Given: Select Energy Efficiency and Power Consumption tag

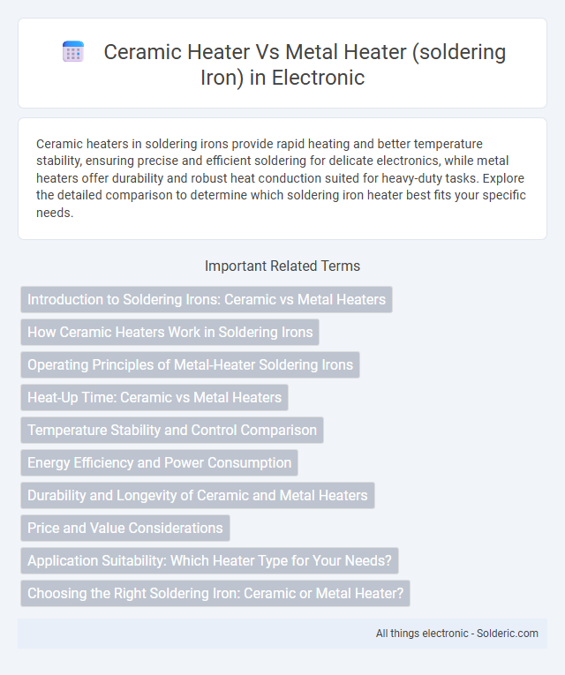Looking at the screenshot, I should [x=159, y=462].
